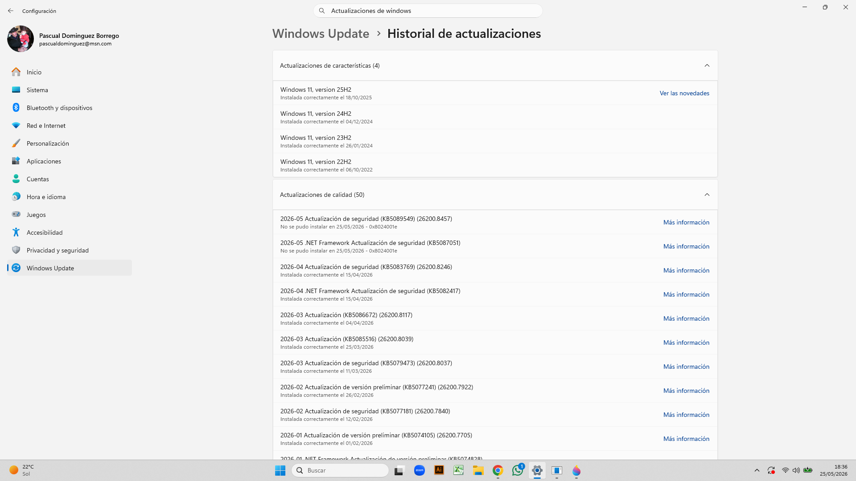Open Más información for KB5086672

[686, 318]
